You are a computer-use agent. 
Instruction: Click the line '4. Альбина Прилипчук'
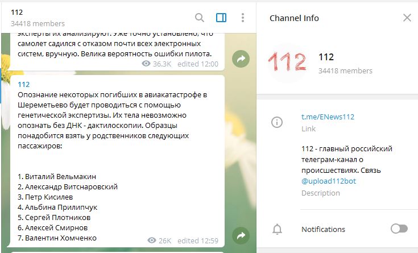(57, 207)
